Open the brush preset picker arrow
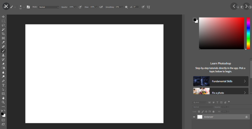Image resolution: width=252 pixels, height=129 pixels. tap(24, 7)
